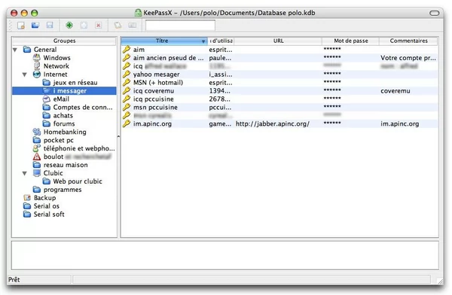The image size is (452, 295).
Task: Click the Copy Username toolbar icon
Action: pos(118,26)
